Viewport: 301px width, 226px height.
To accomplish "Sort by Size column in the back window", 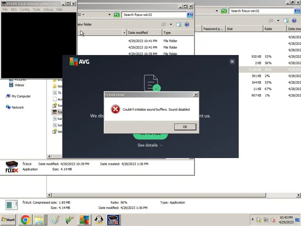I will 244,29.
